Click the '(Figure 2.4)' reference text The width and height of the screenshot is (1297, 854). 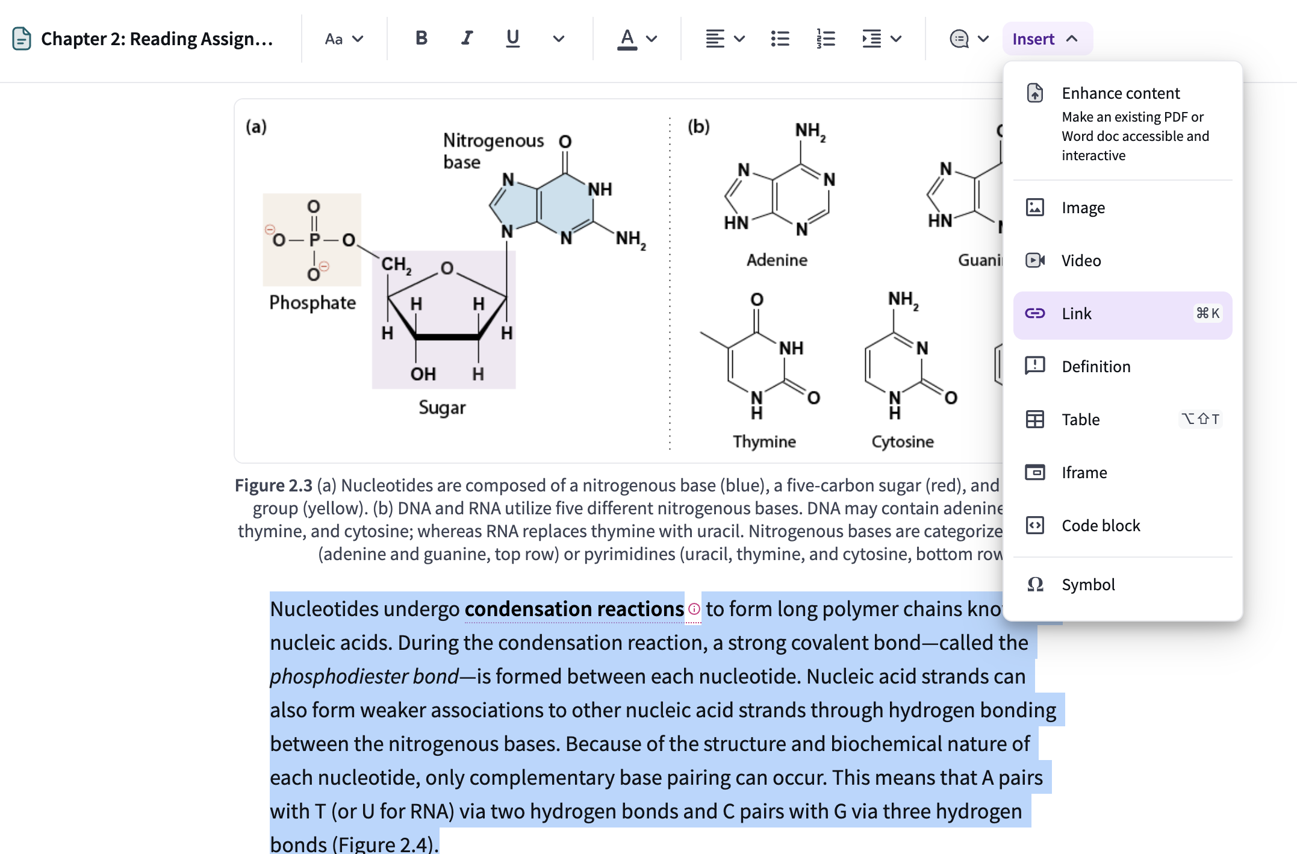[x=385, y=844]
